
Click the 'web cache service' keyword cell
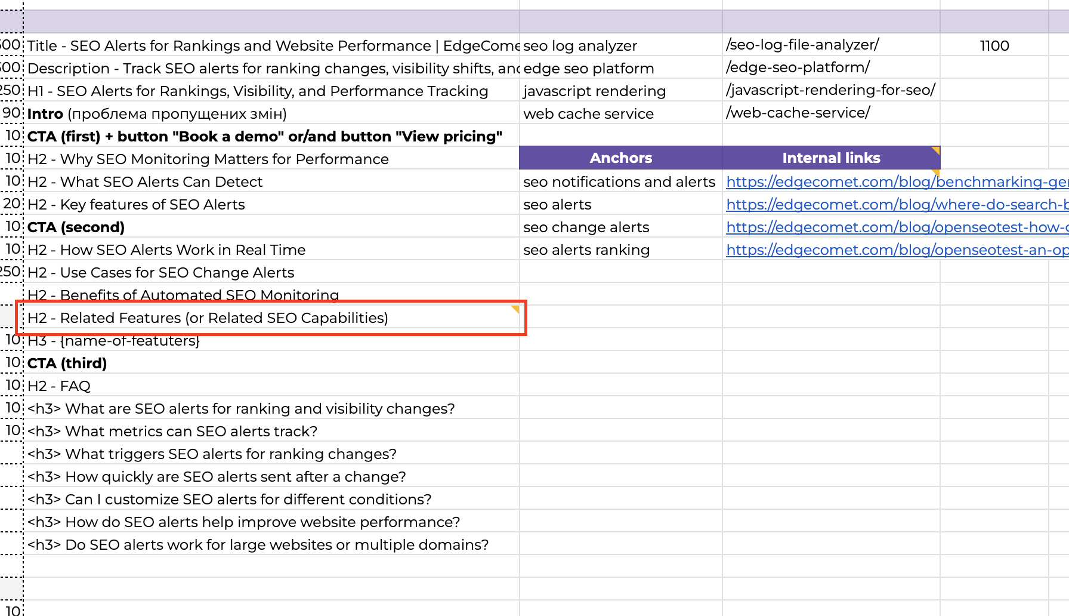click(621, 113)
